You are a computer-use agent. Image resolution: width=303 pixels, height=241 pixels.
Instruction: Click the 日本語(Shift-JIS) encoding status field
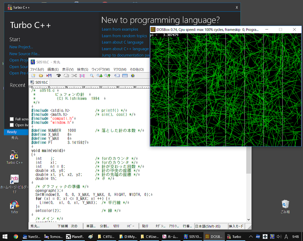pyautogui.click(x=211, y=226)
